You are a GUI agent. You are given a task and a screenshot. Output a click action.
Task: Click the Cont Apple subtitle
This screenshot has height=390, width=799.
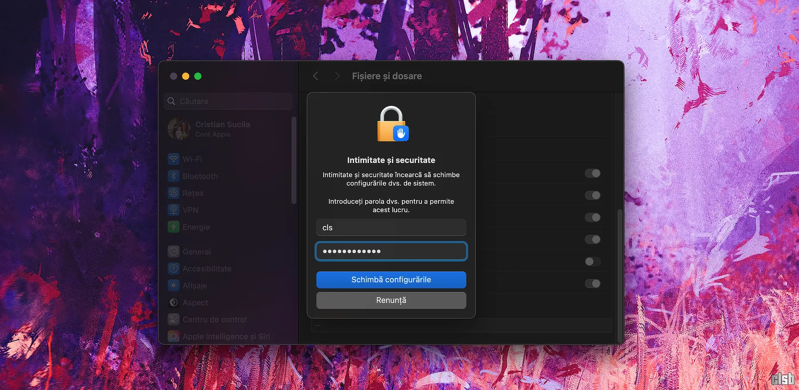coord(213,134)
